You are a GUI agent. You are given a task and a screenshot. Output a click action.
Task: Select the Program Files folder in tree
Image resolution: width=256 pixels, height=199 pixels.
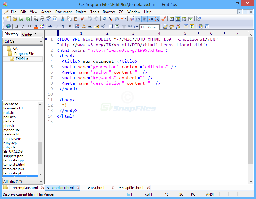coord(25,54)
